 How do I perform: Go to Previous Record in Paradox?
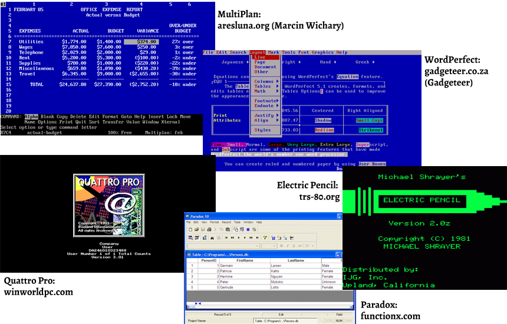[239, 237]
